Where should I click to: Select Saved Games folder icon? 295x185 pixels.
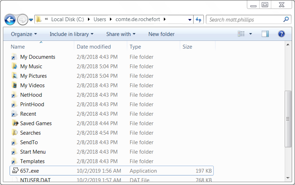pyautogui.click(x=15, y=123)
